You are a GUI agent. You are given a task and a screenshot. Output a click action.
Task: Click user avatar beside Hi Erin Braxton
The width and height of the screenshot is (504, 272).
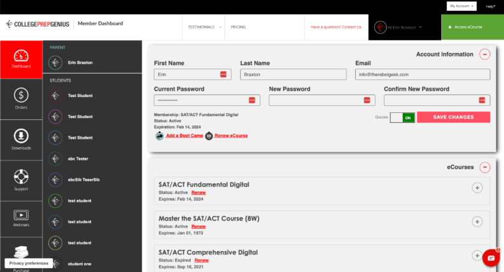pyautogui.click(x=380, y=27)
